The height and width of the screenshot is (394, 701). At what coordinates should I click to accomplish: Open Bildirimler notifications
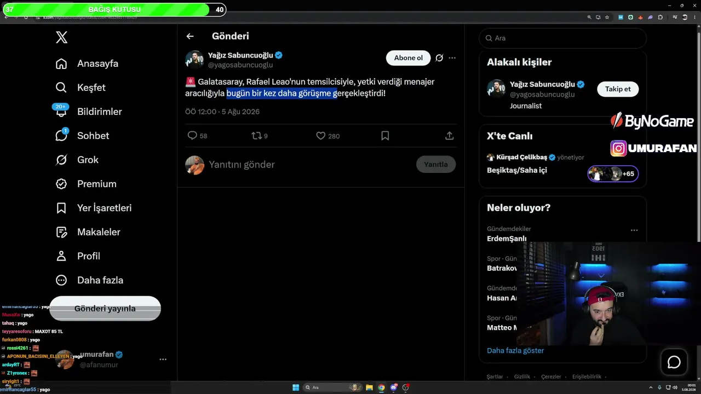pyautogui.click(x=89, y=112)
